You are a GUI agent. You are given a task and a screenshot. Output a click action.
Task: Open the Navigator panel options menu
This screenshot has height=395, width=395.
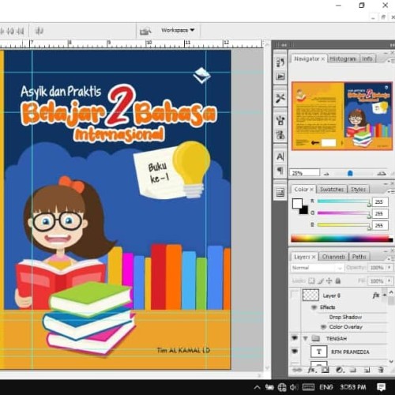pyautogui.click(x=391, y=61)
